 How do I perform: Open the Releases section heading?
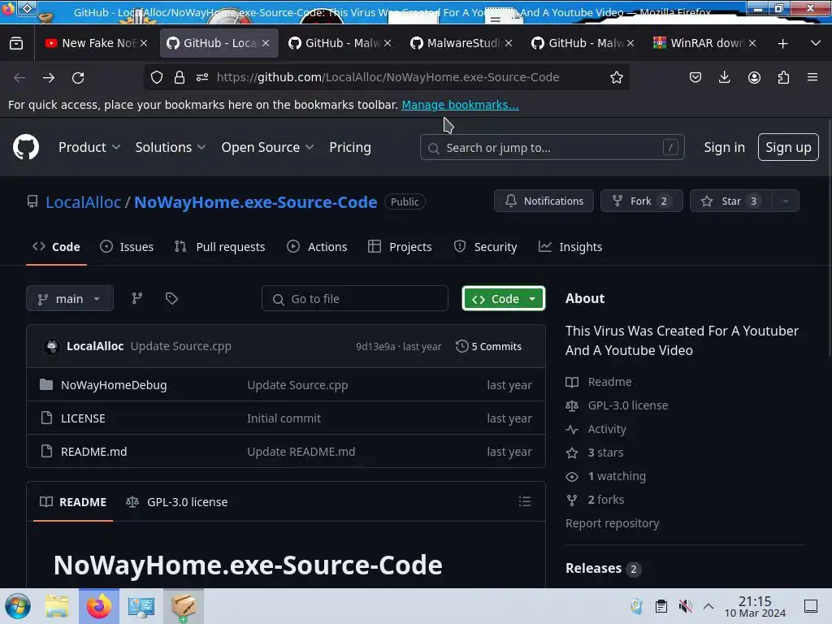pos(593,568)
